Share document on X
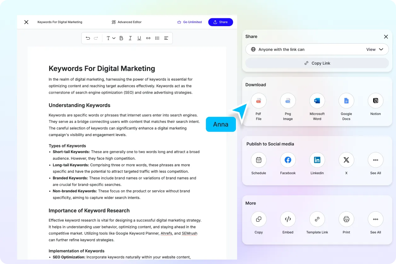396x264 pixels. click(346, 160)
